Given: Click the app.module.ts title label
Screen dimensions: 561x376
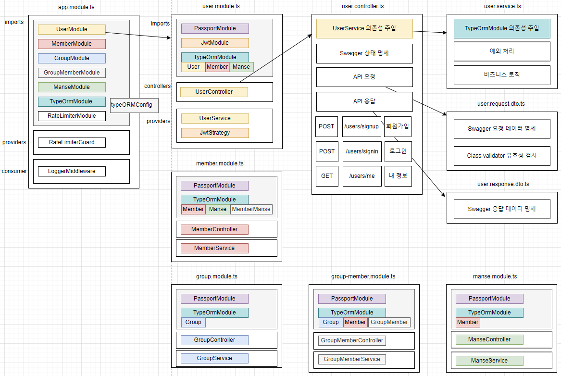Looking at the screenshot, I should [x=76, y=7].
